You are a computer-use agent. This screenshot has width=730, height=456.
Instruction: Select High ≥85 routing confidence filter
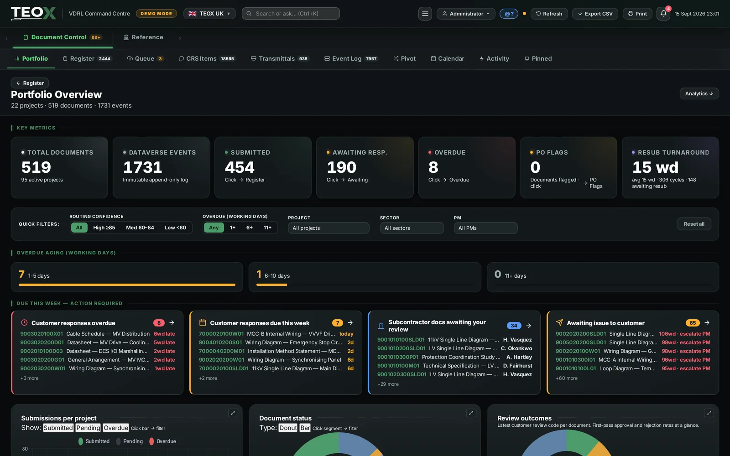[104, 228]
